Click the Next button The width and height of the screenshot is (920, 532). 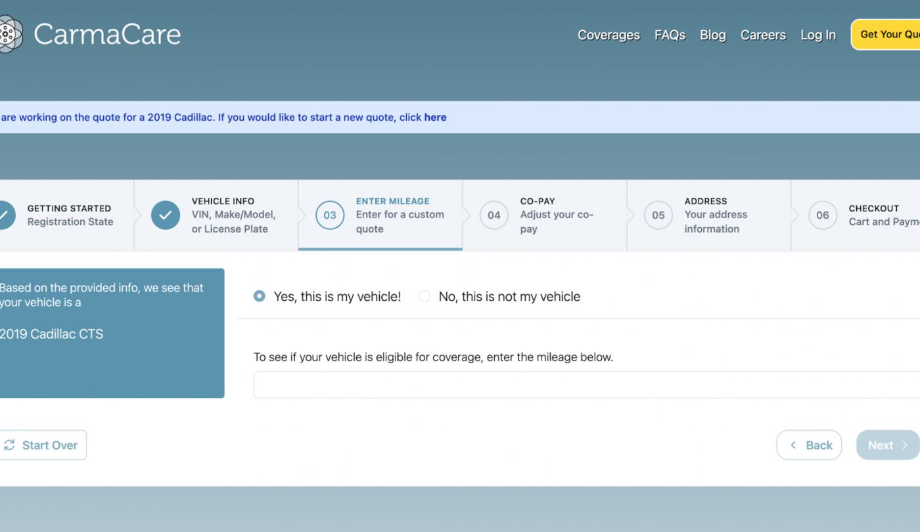pos(888,445)
